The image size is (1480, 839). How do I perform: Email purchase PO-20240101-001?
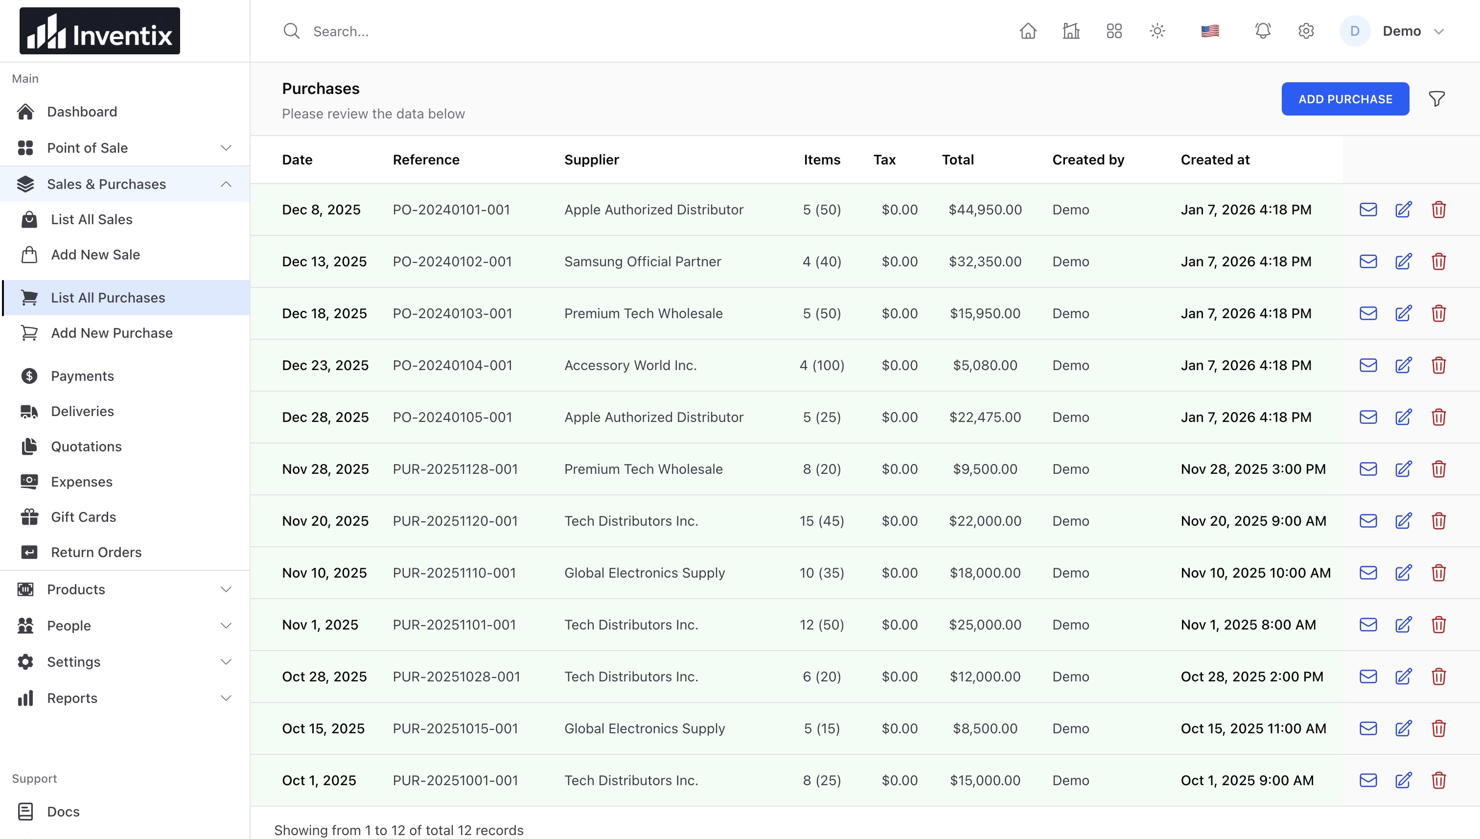tap(1368, 210)
